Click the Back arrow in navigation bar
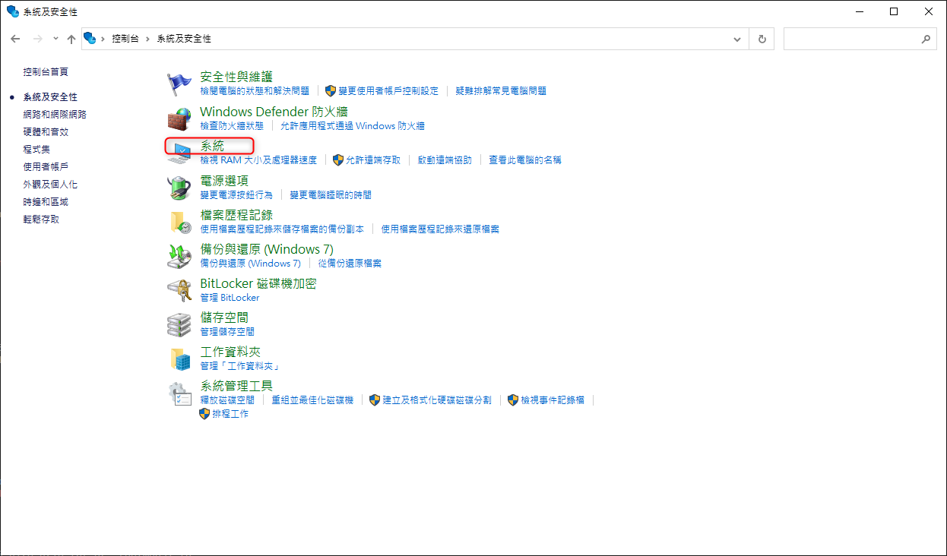Screen dimensions: 947x556 [x=16, y=39]
